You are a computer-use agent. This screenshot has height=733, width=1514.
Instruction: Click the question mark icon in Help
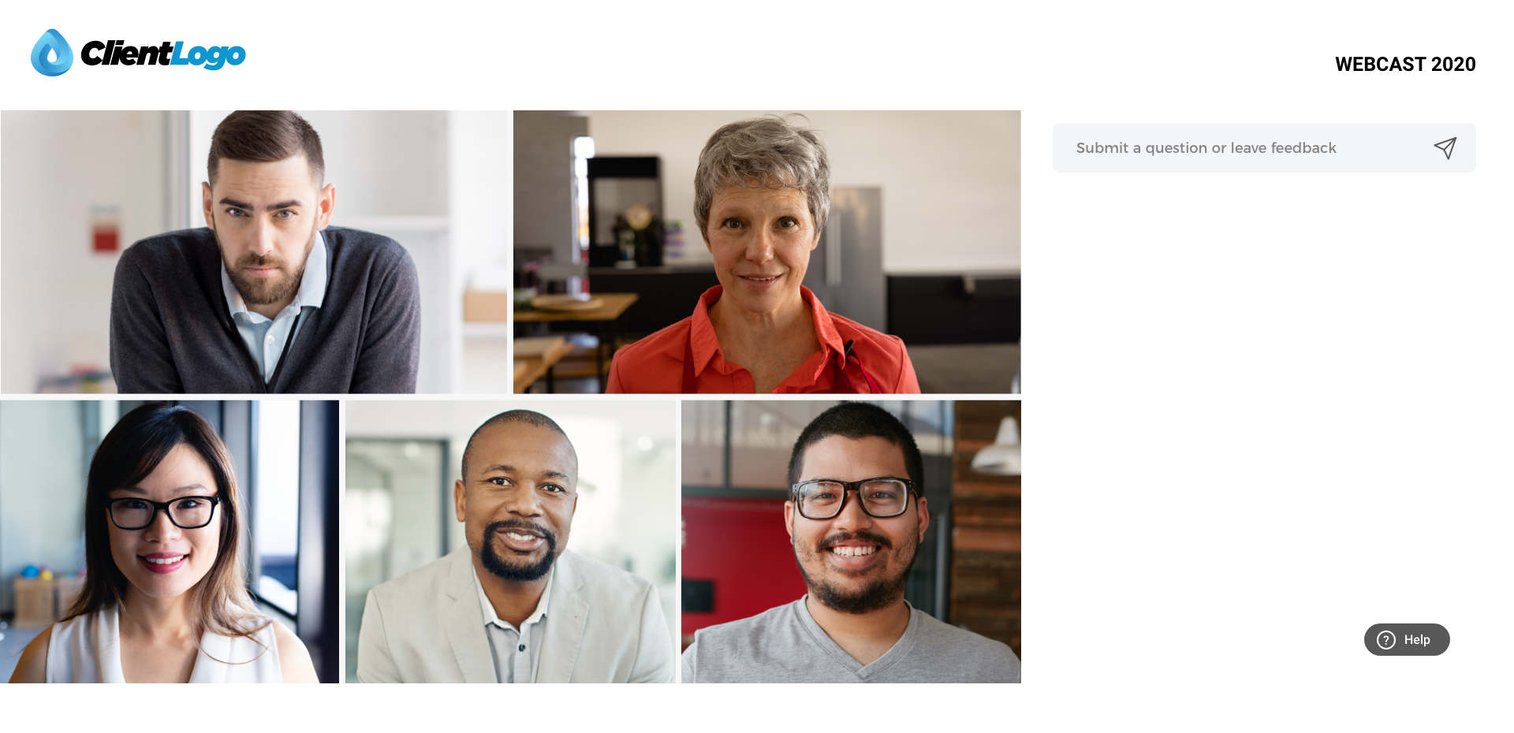1386,640
